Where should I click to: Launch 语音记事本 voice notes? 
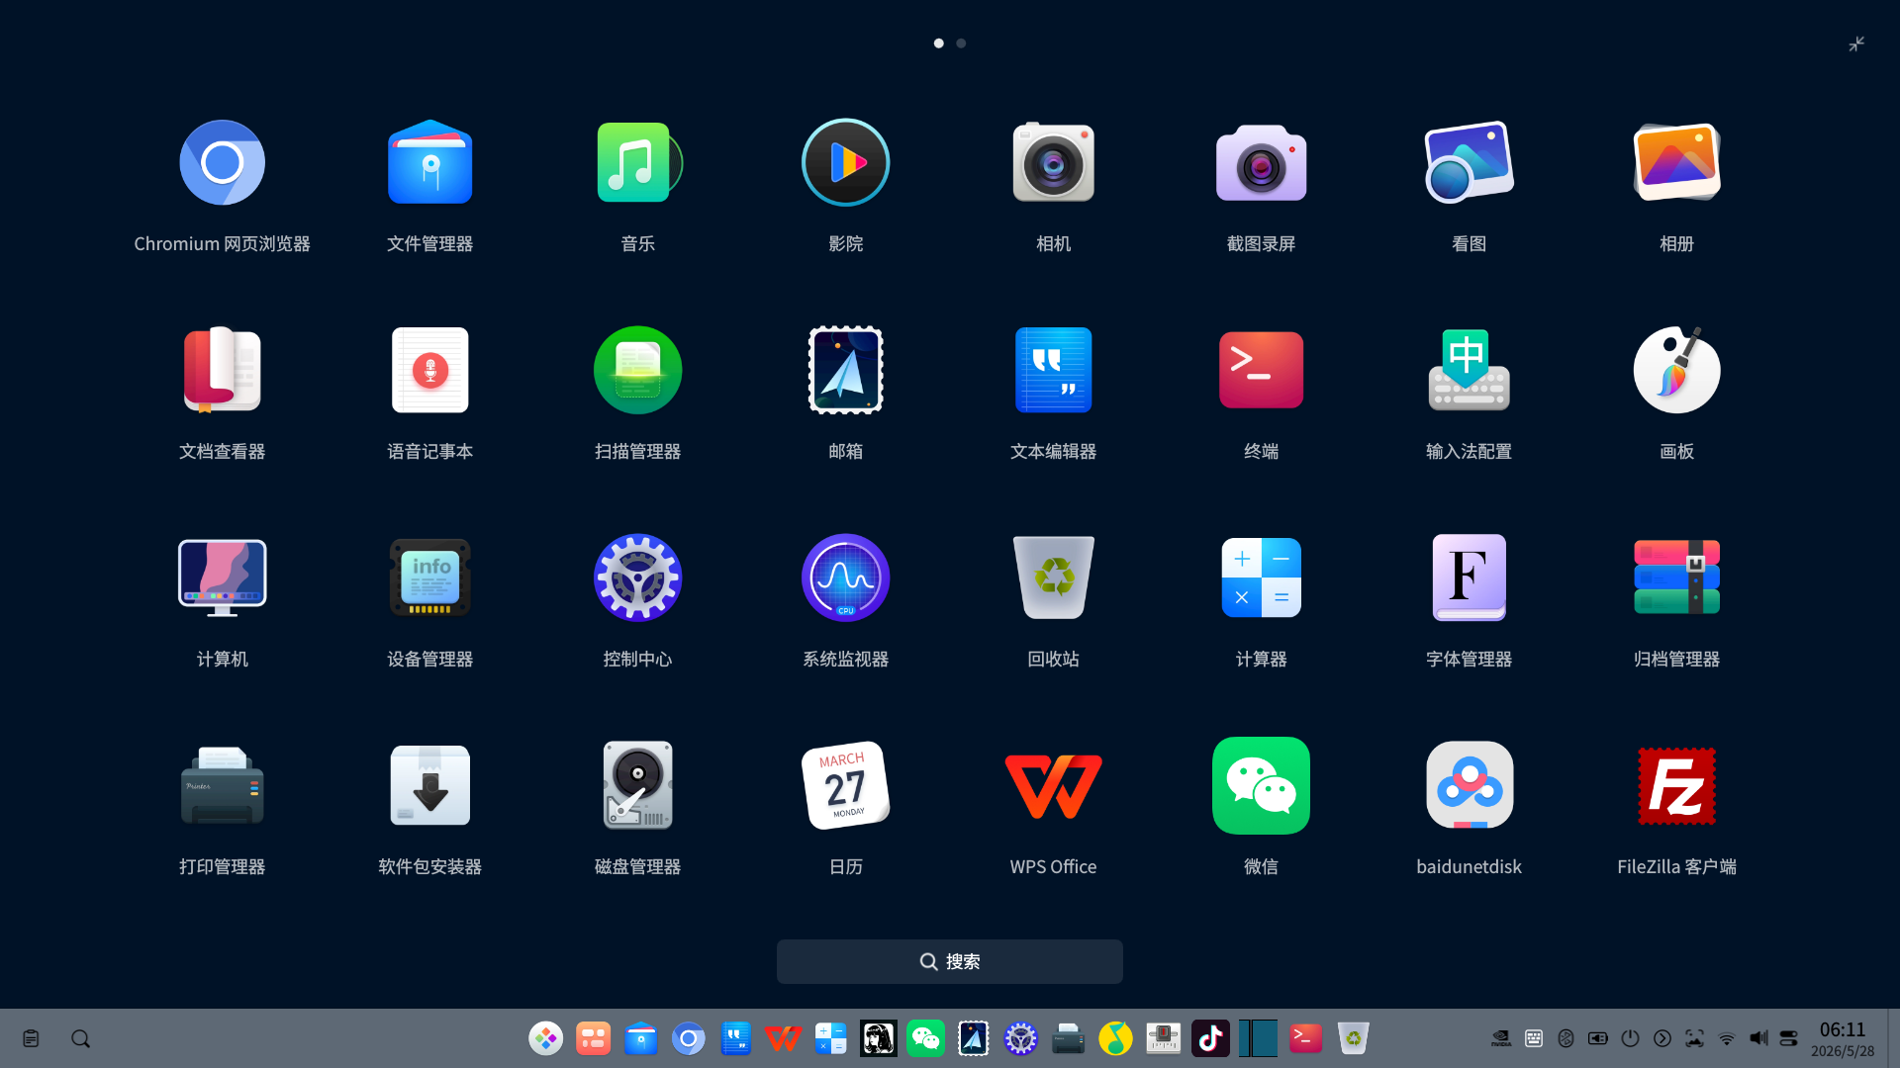click(429, 371)
